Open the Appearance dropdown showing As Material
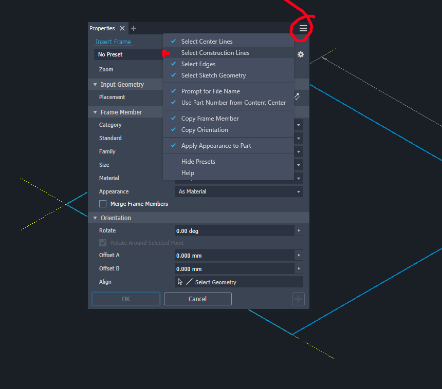 pyautogui.click(x=238, y=191)
